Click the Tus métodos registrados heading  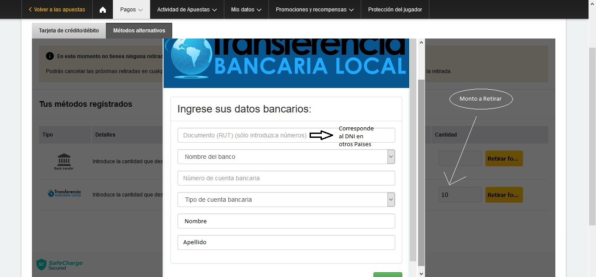point(86,104)
